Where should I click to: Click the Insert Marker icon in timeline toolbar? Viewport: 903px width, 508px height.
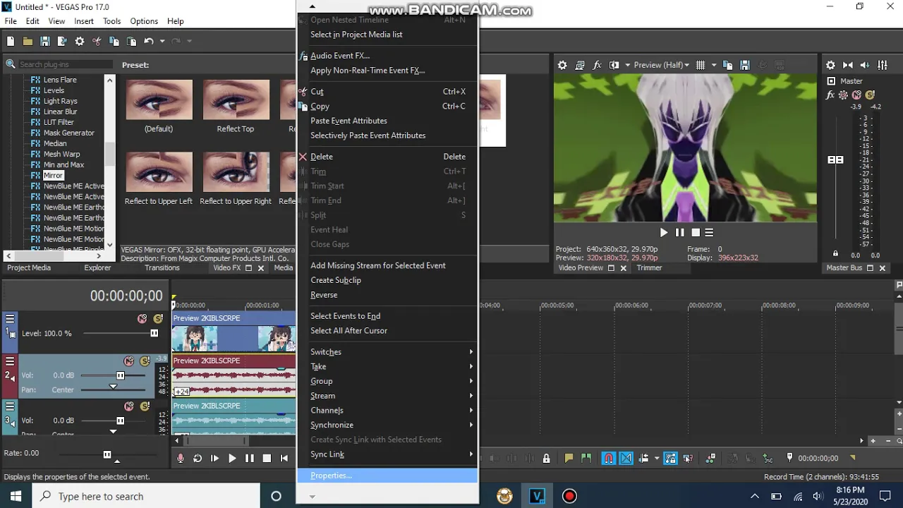coord(569,458)
